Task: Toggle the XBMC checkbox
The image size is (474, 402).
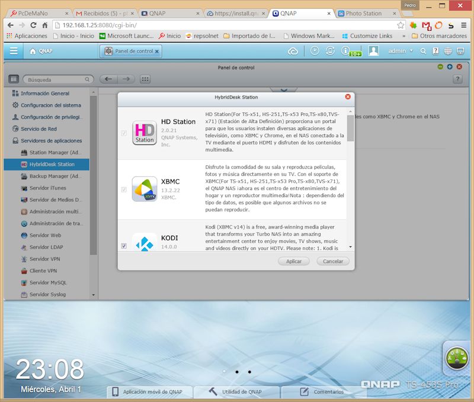Action: coord(124,189)
